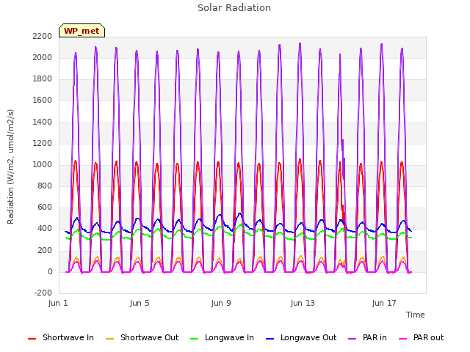The image size is (470, 352).
Task: Click the 1400 y-axis tick label
Action: [43, 122]
